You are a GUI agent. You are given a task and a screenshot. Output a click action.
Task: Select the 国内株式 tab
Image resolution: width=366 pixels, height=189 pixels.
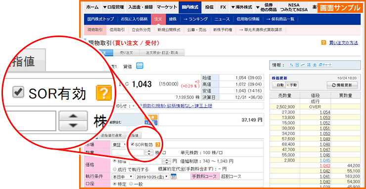(x=190, y=7)
